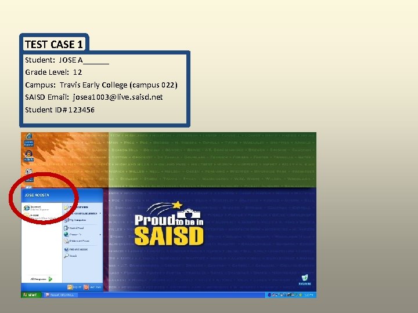
Task: Click the Log Off button
Action: pos(74,287)
